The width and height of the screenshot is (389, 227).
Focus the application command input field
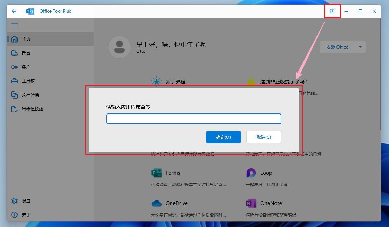194,119
